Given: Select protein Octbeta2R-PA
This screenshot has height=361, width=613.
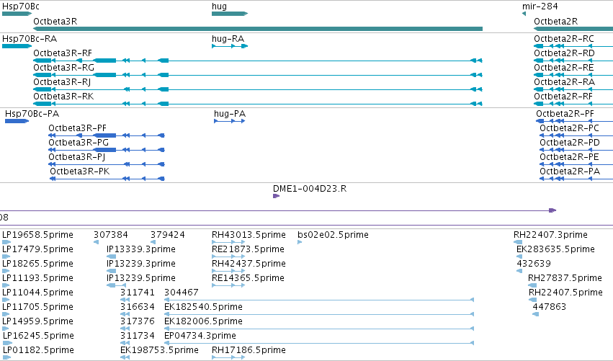Looking at the screenshot, I should click(x=570, y=171).
